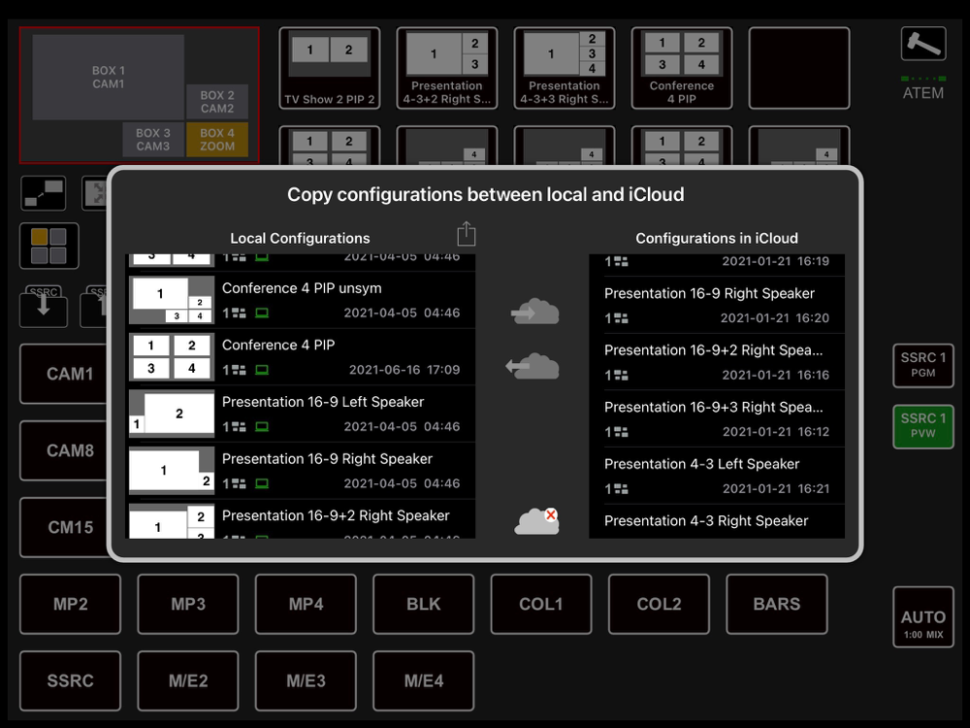Select COL1 color source
This screenshot has height=728, width=970.
541,604
